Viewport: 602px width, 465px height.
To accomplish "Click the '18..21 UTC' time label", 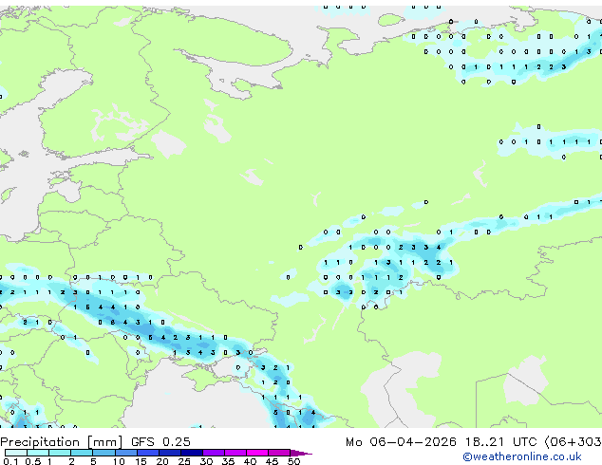I will click(x=500, y=442).
